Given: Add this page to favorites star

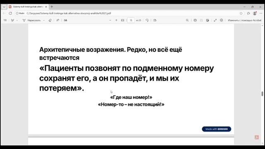Looking at the screenshot, I should 241,13.
